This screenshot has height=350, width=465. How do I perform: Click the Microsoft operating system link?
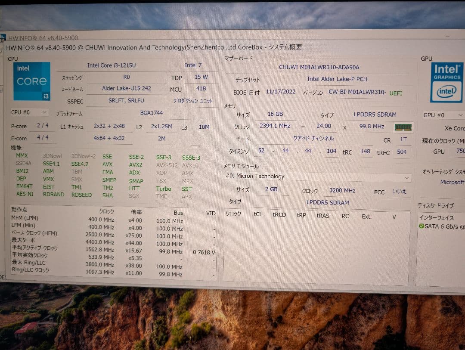[452, 182]
